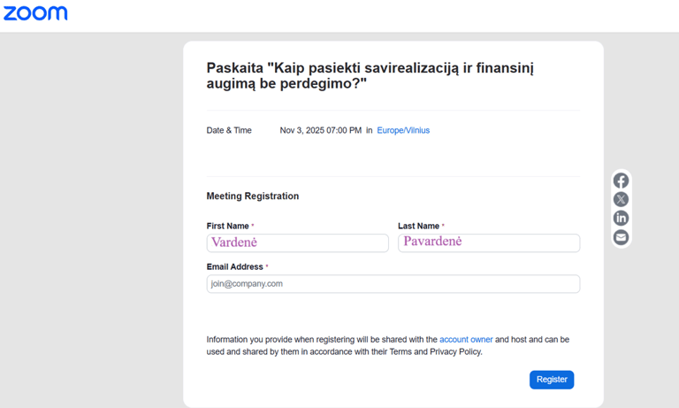This screenshot has height=408, width=679.
Task: Share the event on LinkedIn
Action: pyautogui.click(x=621, y=218)
